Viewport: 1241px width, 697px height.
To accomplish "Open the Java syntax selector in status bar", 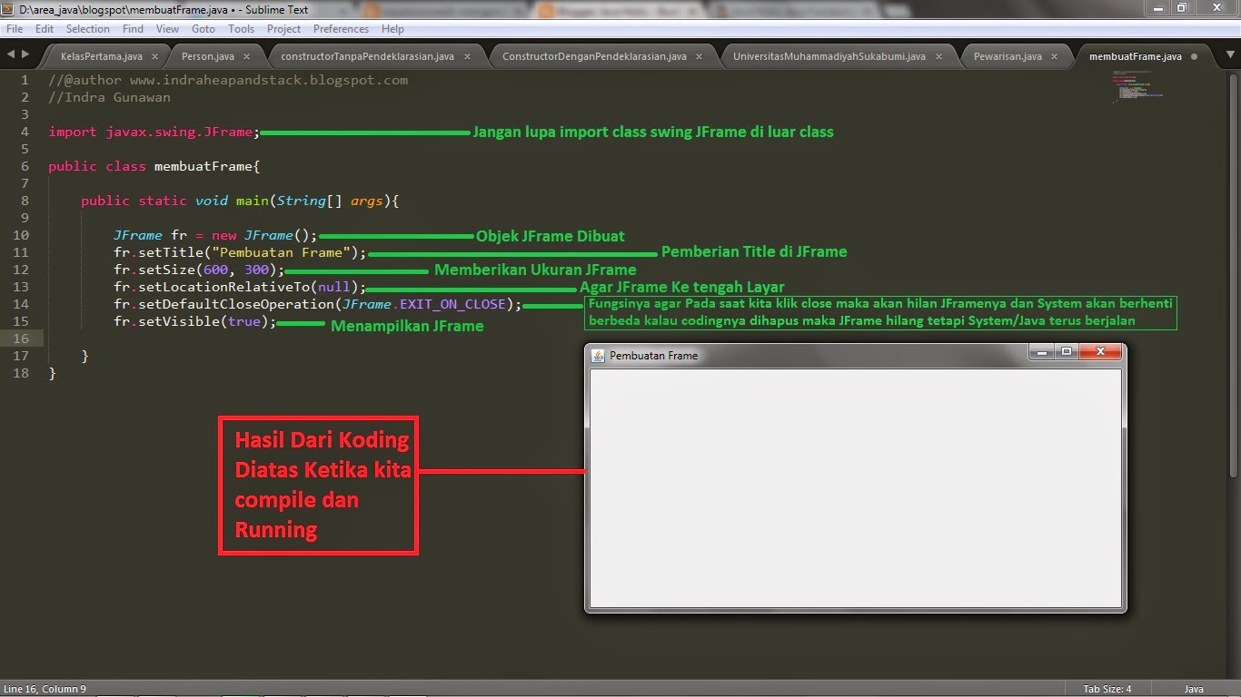I will (x=1194, y=689).
